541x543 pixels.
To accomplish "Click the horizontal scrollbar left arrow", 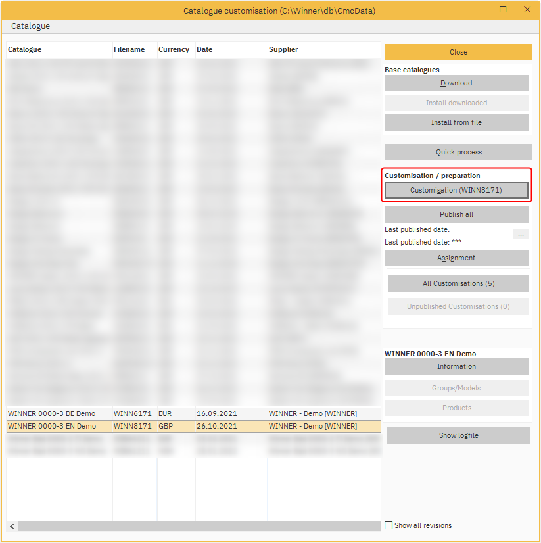I will point(12,527).
